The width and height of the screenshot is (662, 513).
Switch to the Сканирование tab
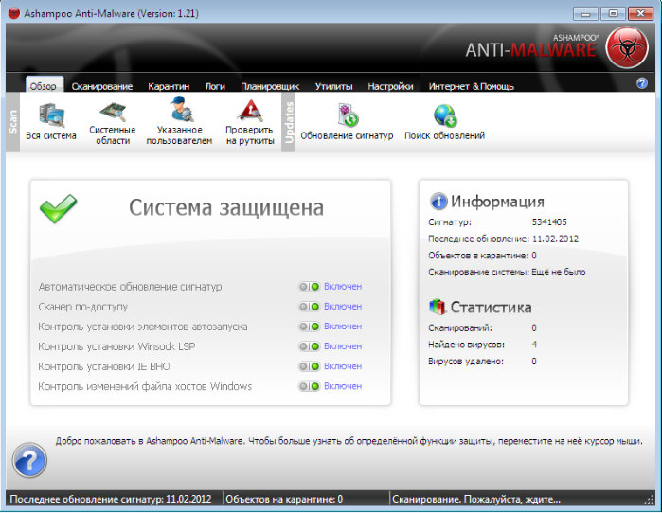[102, 86]
